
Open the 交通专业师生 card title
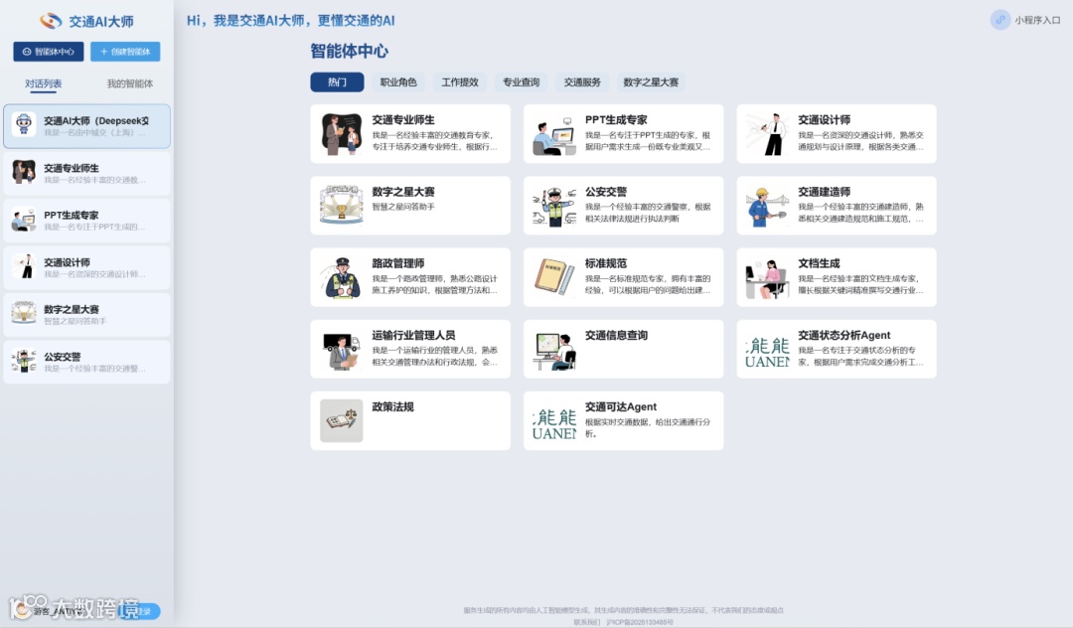[x=403, y=119]
